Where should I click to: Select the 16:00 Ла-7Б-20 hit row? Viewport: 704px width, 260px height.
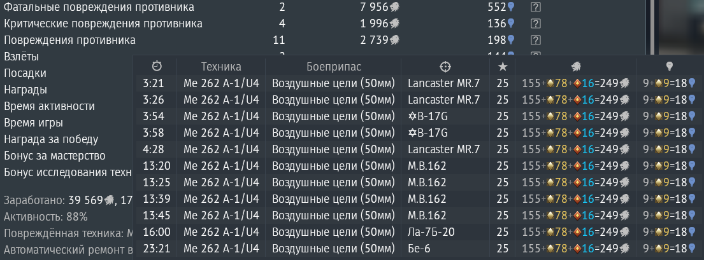click(418, 232)
